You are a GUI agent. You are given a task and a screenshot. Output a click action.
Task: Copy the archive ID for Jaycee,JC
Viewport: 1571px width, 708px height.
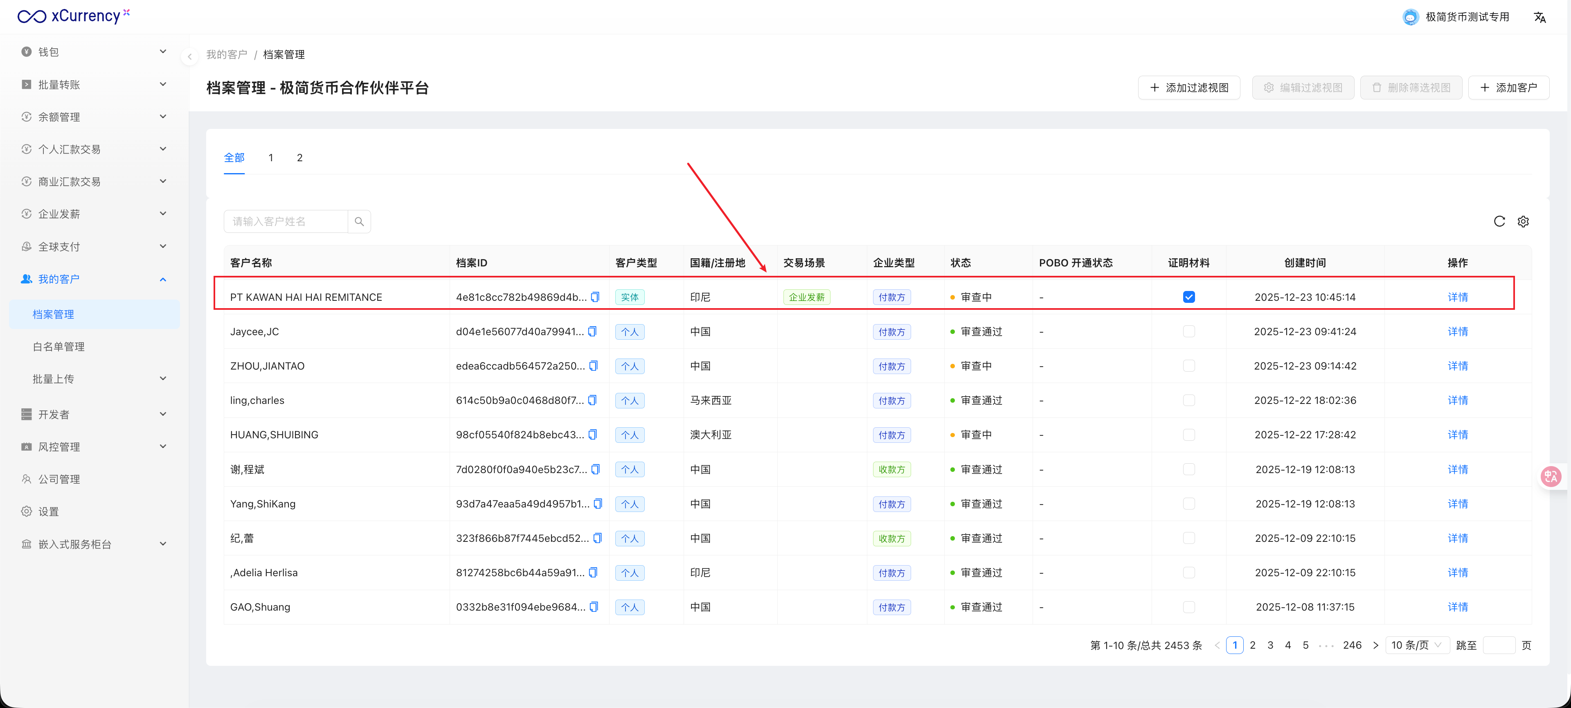(592, 332)
